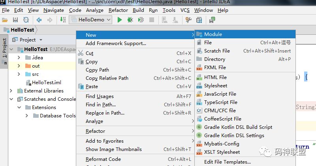The height and width of the screenshot is (166, 316).
Task: Choose Add Framework Support in context menu
Action: coord(116,43)
